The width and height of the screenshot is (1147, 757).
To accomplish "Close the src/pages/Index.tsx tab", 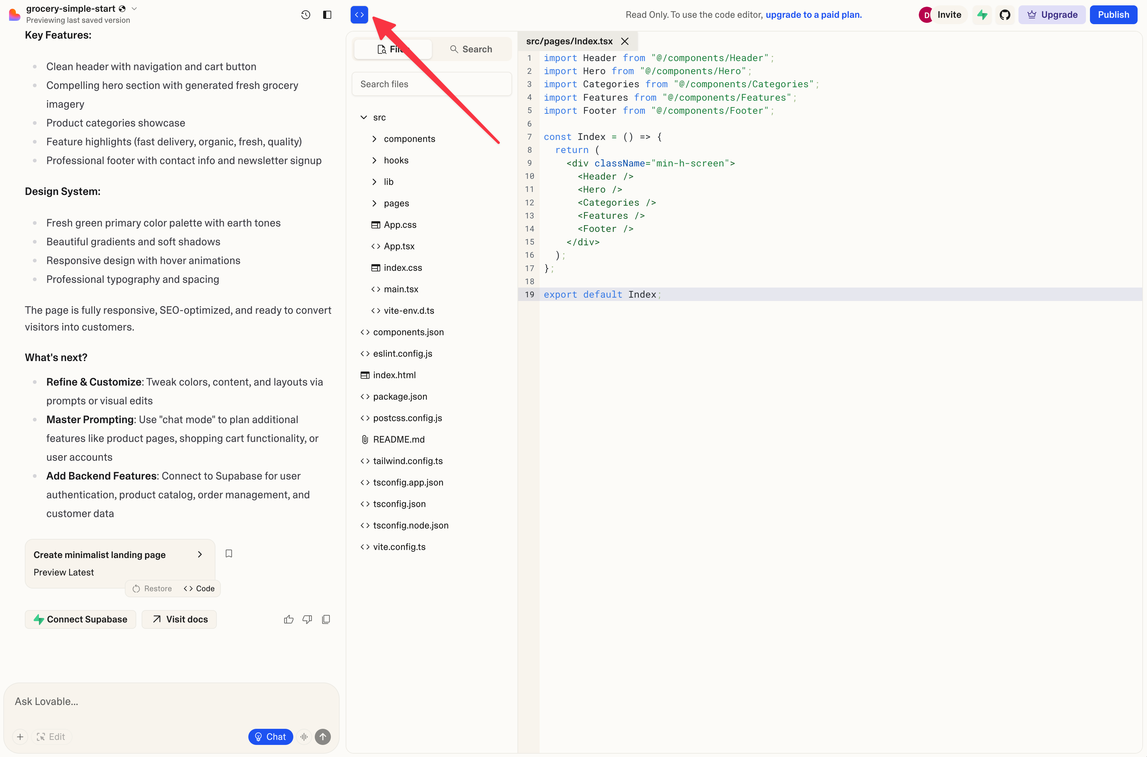I will click(x=625, y=41).
